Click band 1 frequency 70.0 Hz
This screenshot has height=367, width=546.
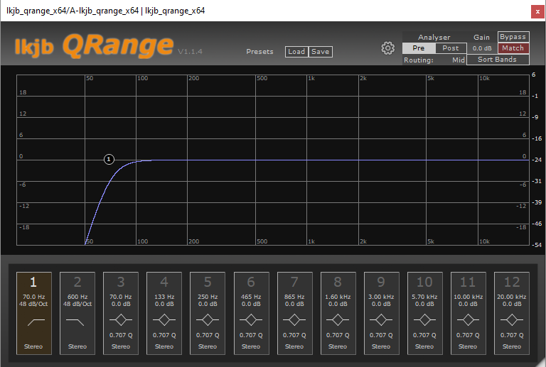pos(34,297)
